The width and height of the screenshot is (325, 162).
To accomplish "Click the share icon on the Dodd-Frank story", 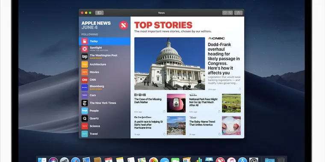I will 240,89.
